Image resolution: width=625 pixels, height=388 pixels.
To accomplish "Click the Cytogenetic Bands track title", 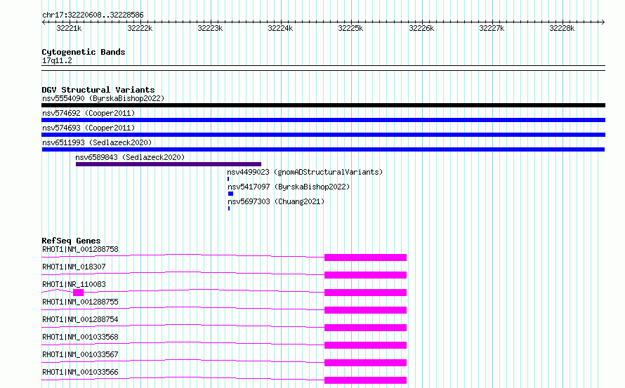I will point(84,52).
